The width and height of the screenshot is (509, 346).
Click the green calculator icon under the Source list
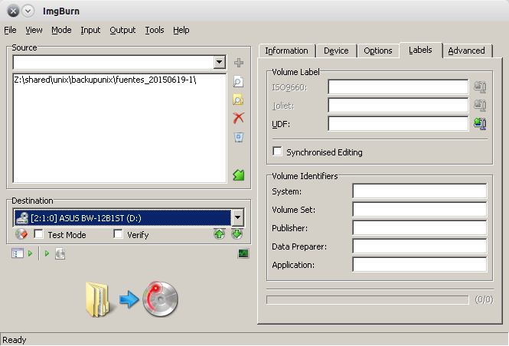[x=238, y=175]
